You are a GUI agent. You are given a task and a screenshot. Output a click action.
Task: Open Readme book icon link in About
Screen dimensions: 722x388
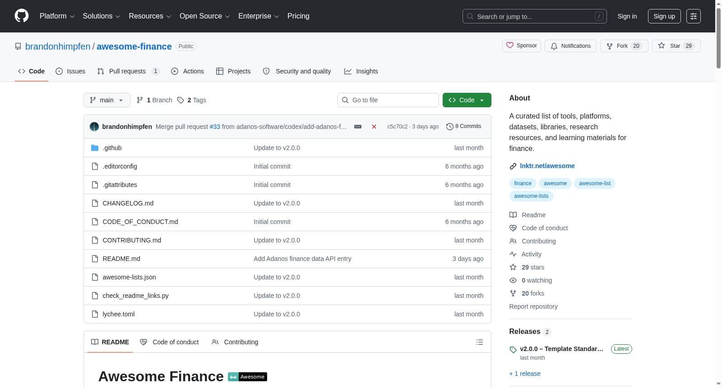click(x=513, y=215)
